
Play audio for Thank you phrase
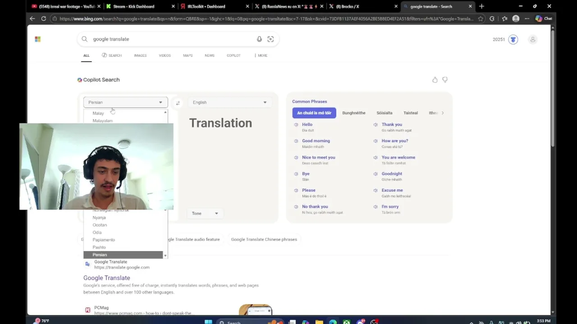(376, 125)
